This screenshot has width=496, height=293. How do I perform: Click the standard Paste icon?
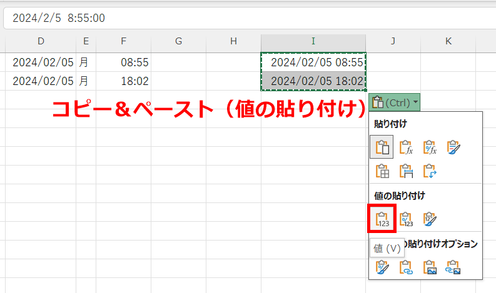(382, 147)
